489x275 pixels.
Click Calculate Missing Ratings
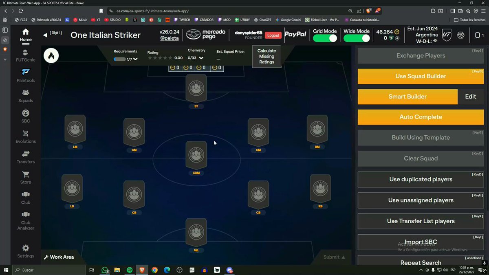(267, 56)
